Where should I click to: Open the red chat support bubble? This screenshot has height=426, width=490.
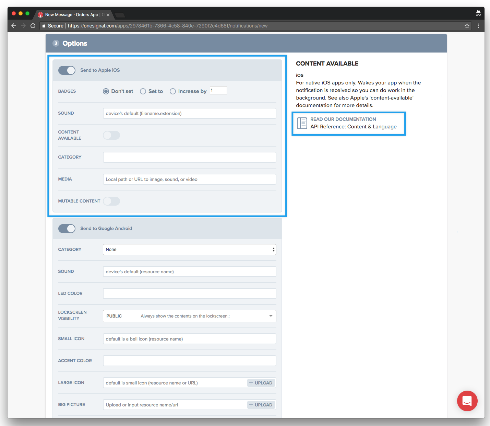467,401
